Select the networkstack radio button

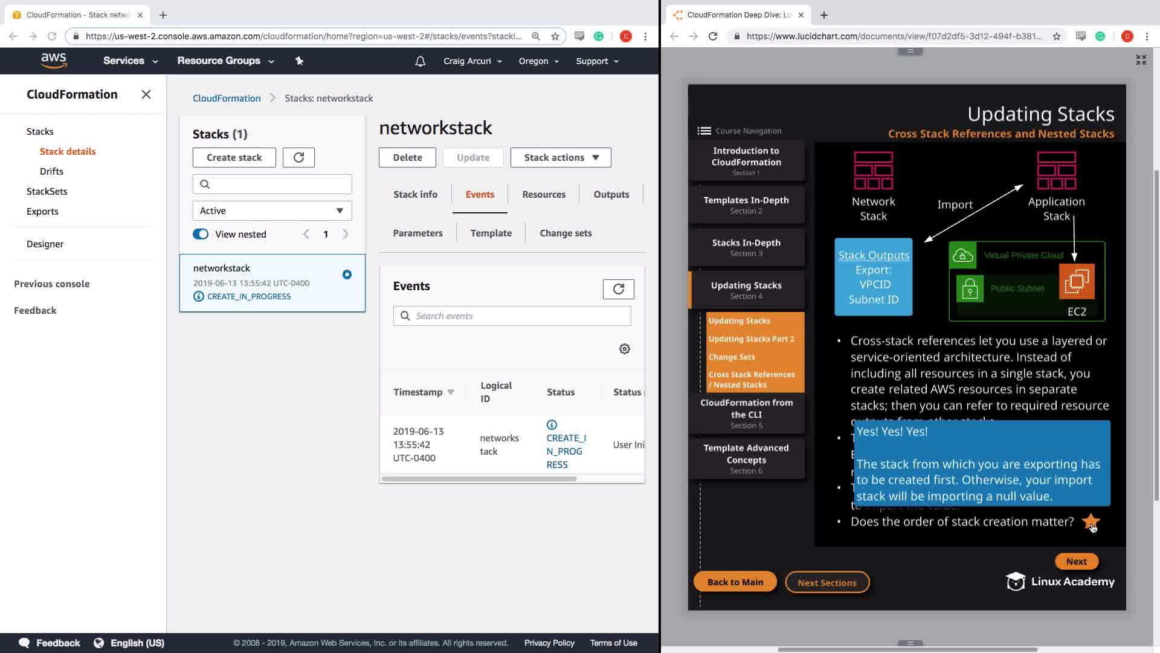pyautogui.click(x=347, y=275)
